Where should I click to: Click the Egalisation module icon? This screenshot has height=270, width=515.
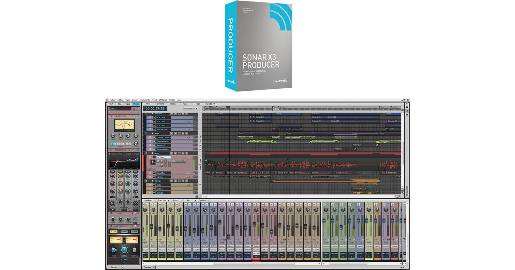pos(111,150)
